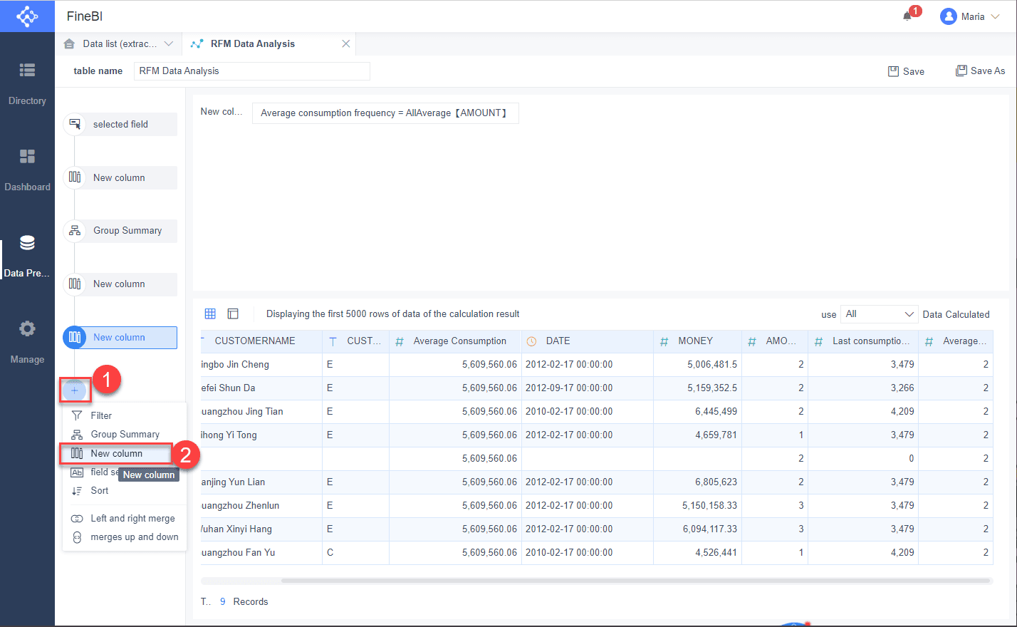Select the highlighted New column step
Screen dimensions: 1017x627
[x=120, y=337]
